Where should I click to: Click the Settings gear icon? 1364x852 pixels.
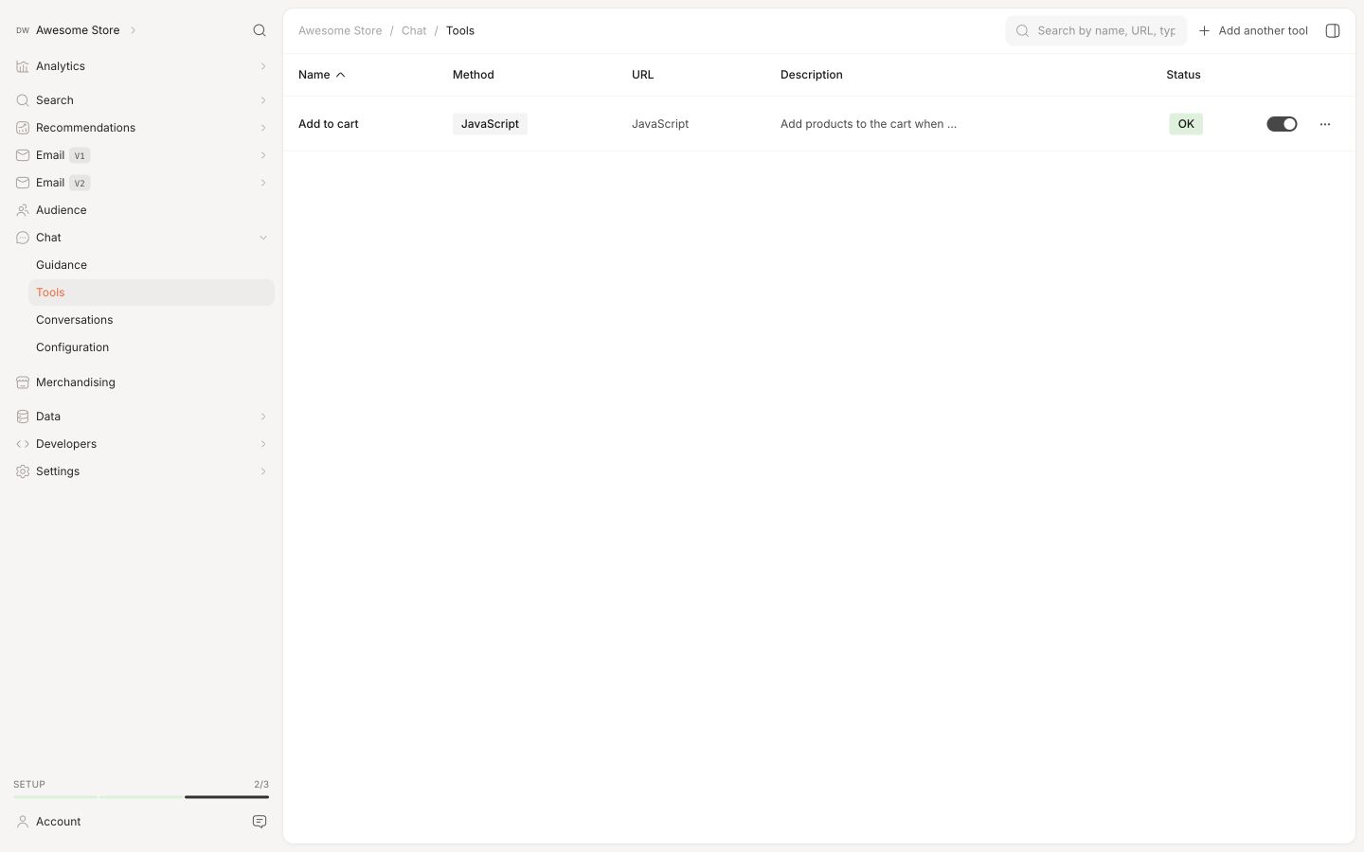click(x=23, y=471)
